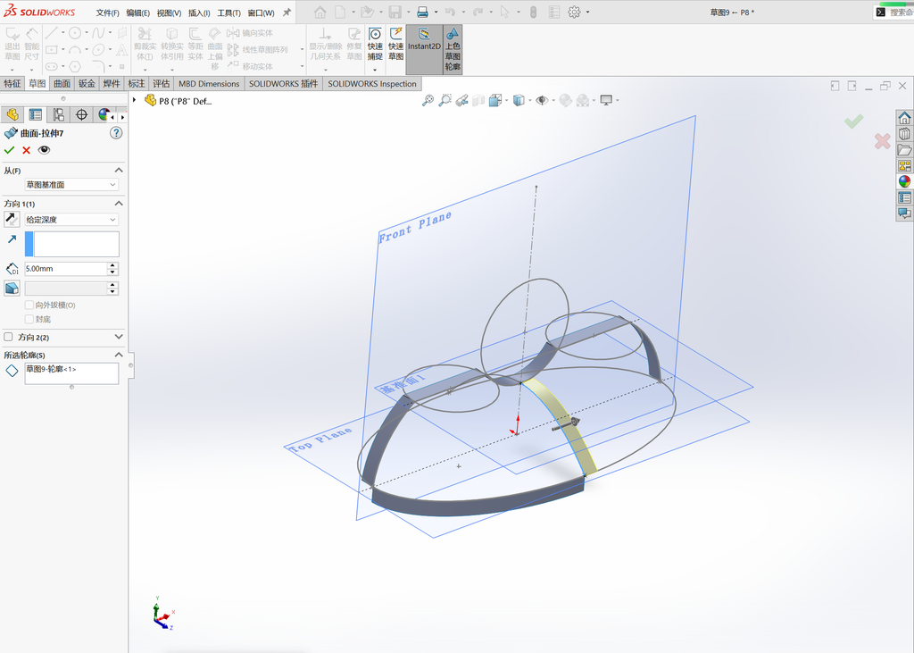
Task: Switch to the 曲面 ribbon tab
Action: pyautogui.click(x=62, y=83)
